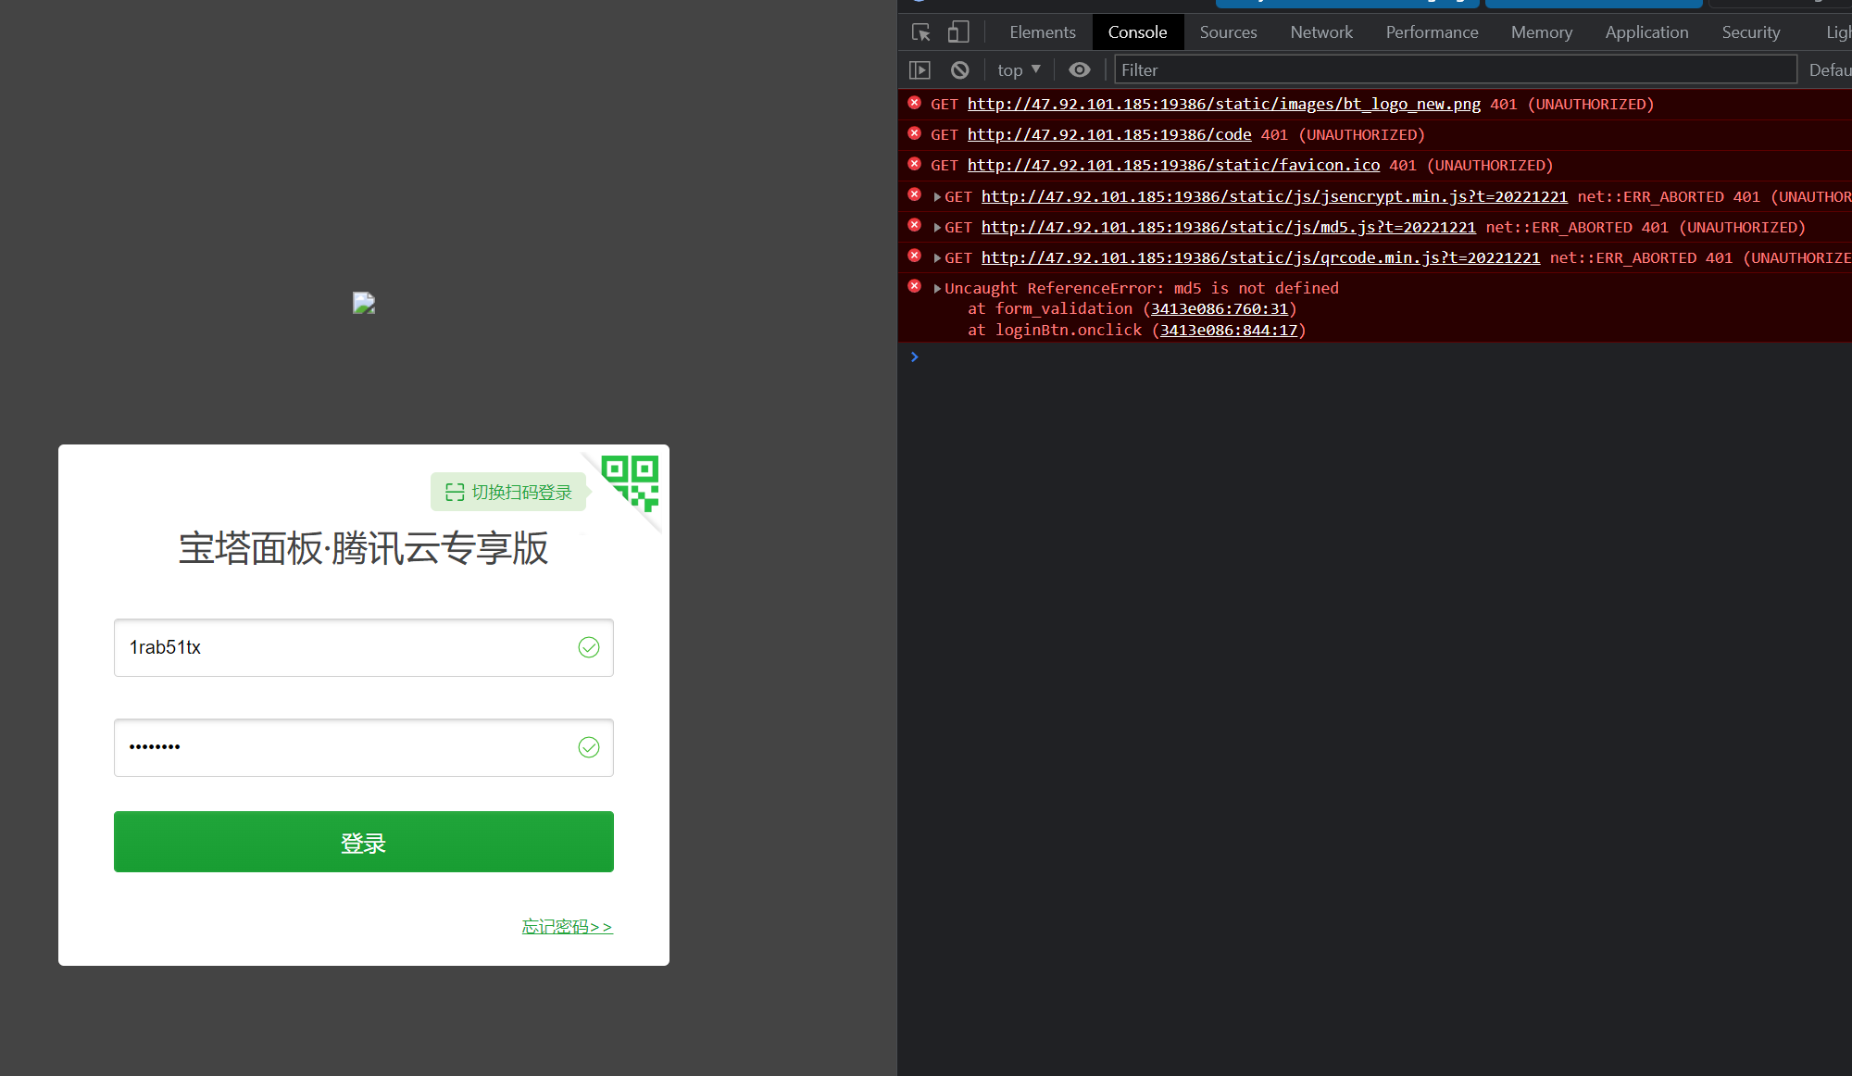The width and height of the screenshot is (1852, 1076).
Task: Click error icon of ReferenceError row
Action: (x=914, y=286)
